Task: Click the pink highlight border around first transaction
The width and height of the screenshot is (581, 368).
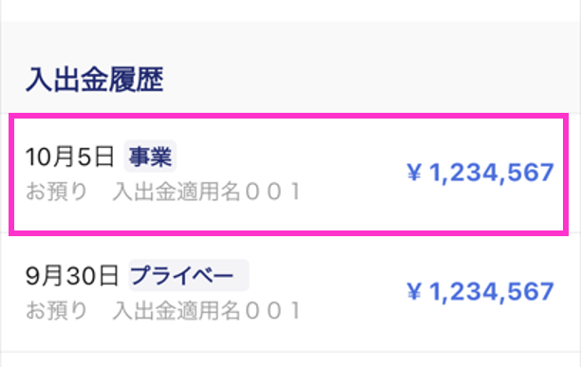Action: pyautogui.click(x=289, y=116)
